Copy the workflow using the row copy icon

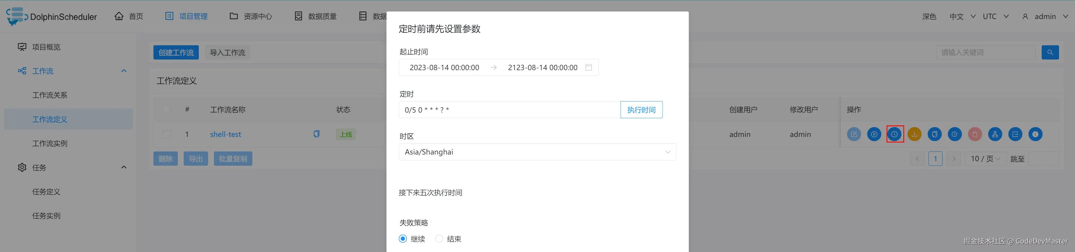click(x=934, y=134)
